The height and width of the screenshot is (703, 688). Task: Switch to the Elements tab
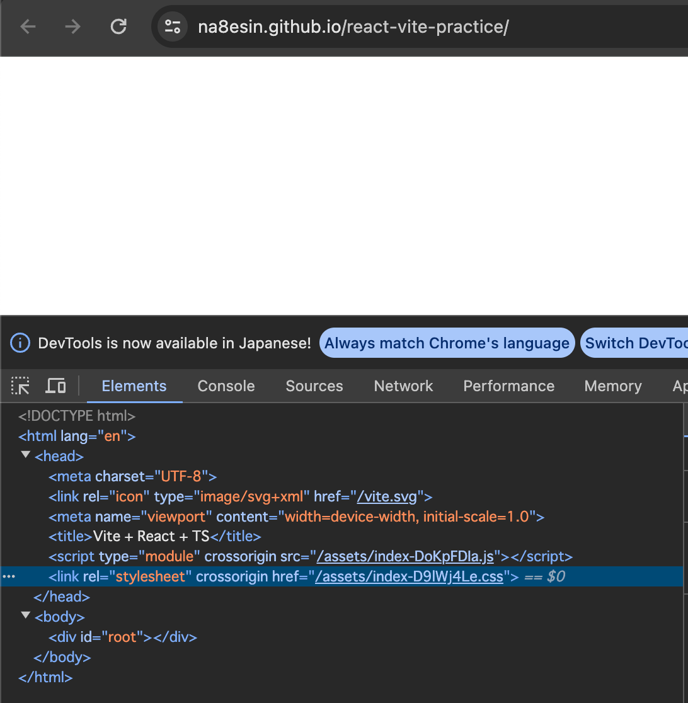pos(134,386)
